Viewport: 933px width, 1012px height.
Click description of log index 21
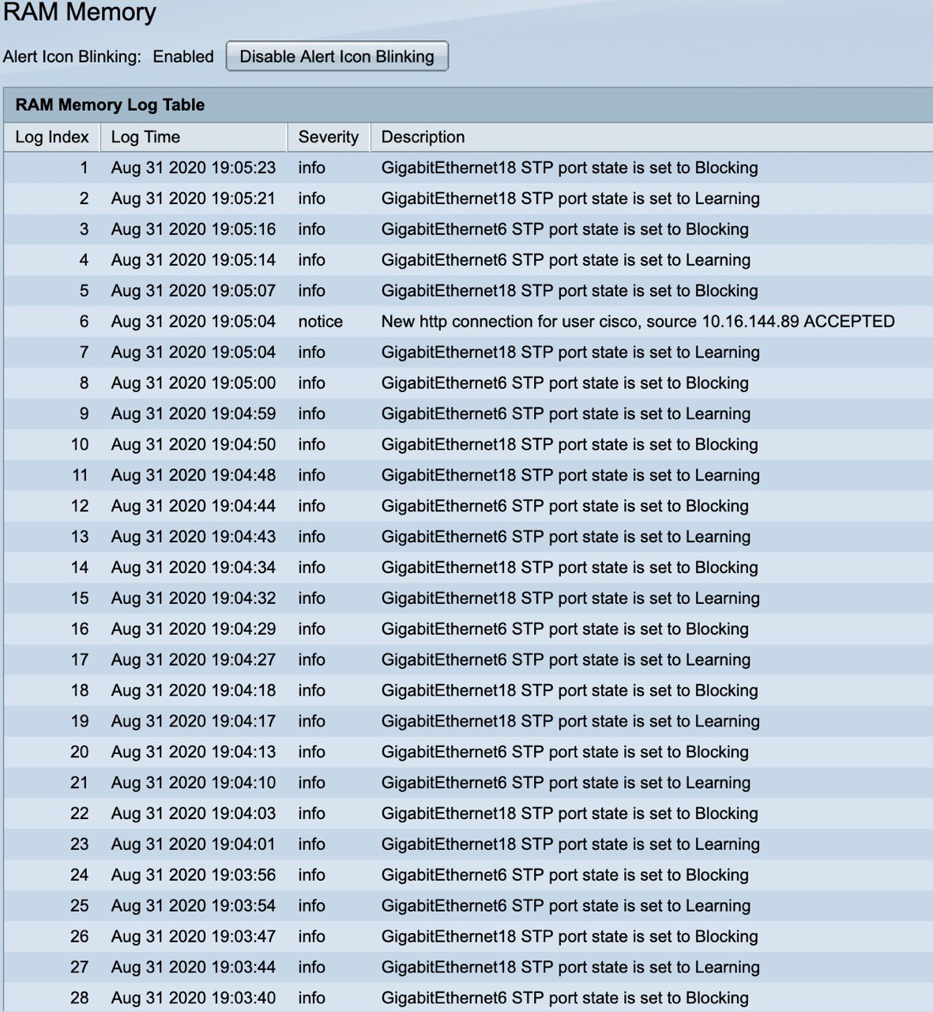566,783
